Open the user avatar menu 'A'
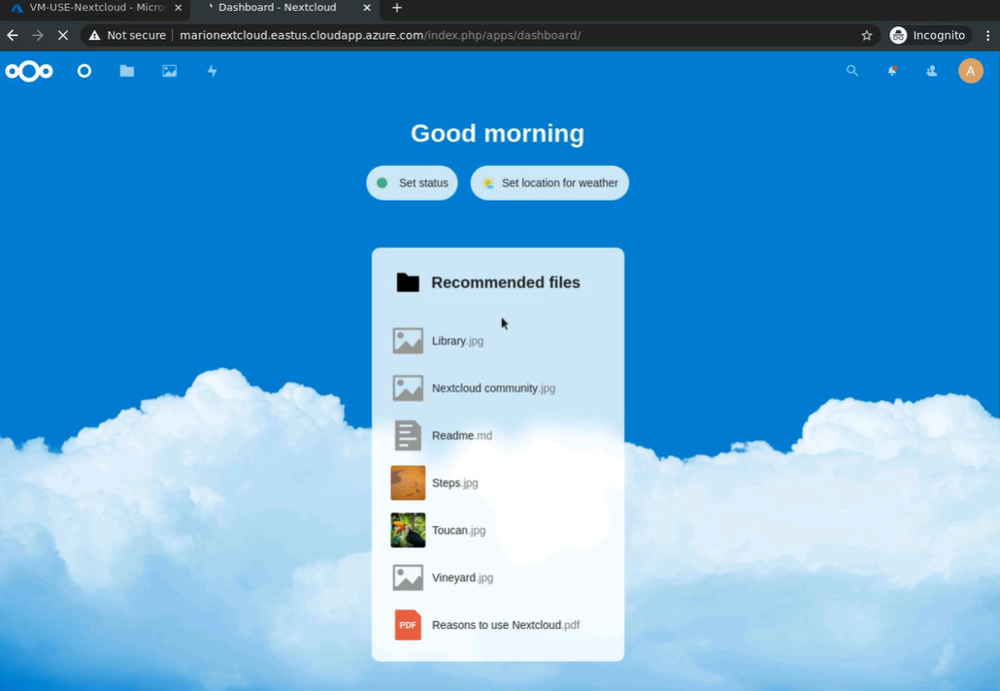The width and height of the screenshot is (1000, 691). (971, 71)
